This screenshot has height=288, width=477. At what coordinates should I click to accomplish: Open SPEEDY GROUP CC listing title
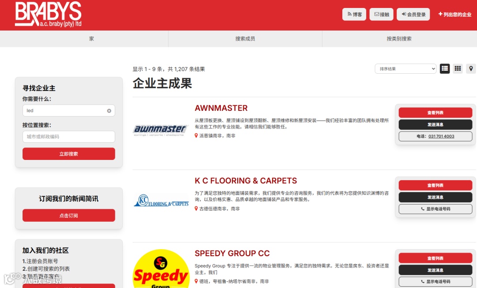click(232, 254)
